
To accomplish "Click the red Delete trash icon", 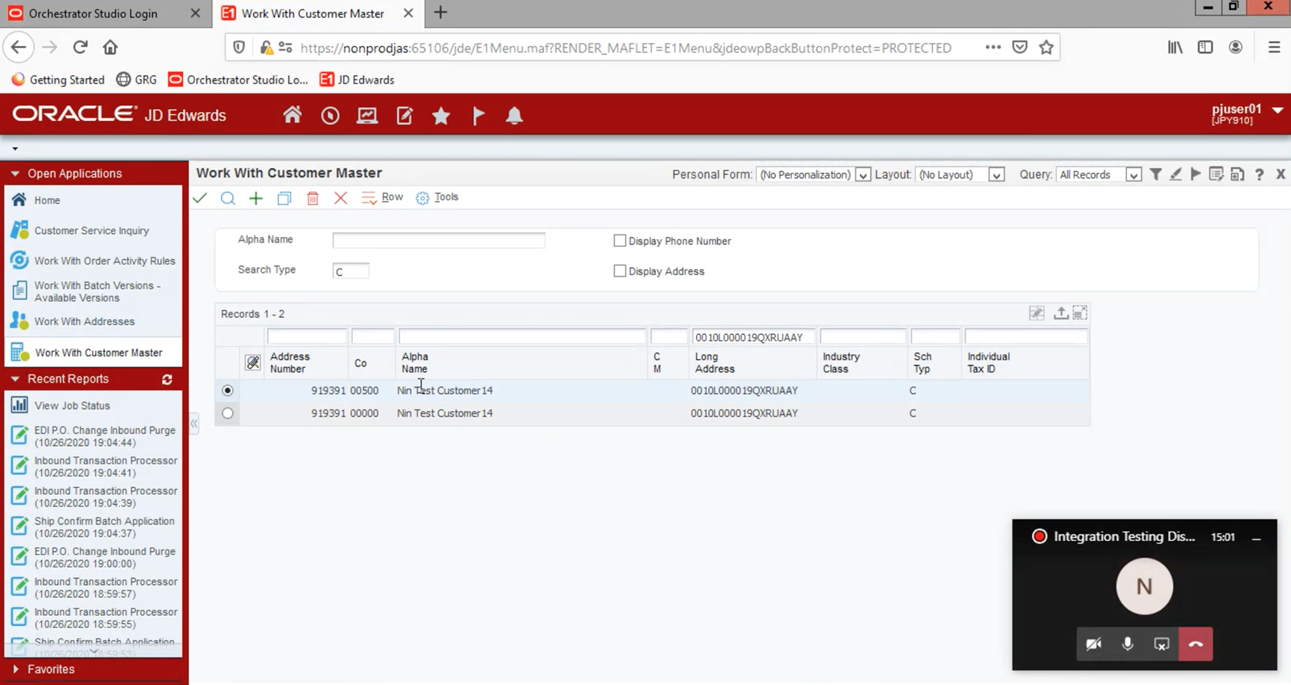I will point(313,198).
